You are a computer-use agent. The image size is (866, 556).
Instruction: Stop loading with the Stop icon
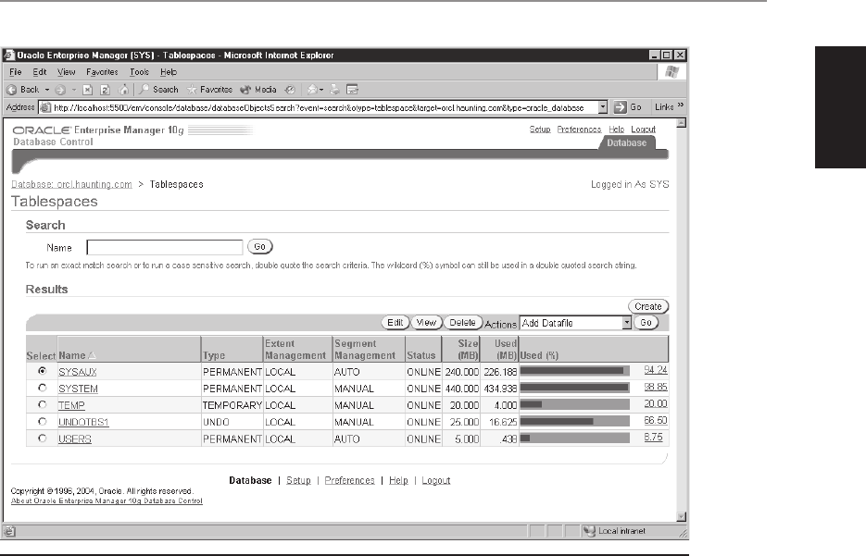coord(87,90)
